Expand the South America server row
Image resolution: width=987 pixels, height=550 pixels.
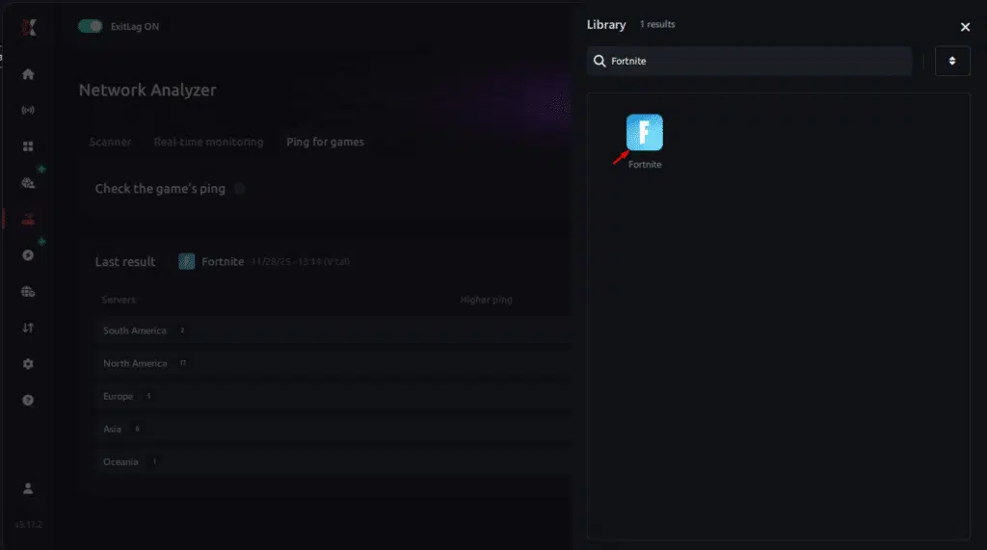(x=333, y=330)
